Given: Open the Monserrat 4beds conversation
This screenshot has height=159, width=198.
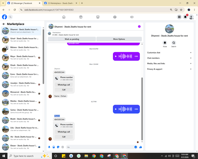Looking at the screenshot, I should [x=21, y=93].
